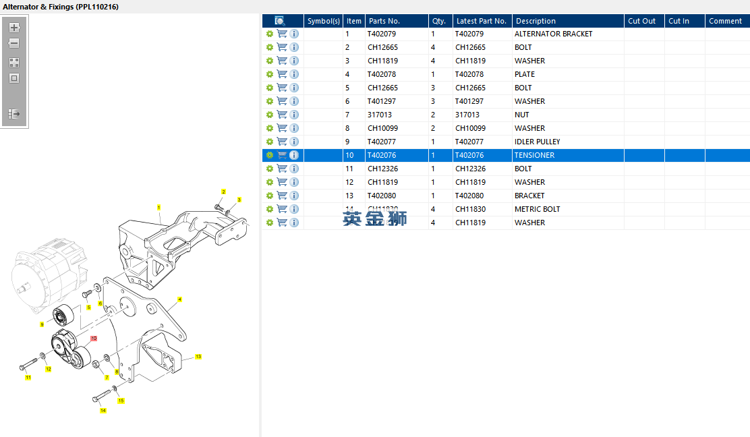Select part number CH12326 in Parts No.
Screen dimensions: 750x437
382,169
